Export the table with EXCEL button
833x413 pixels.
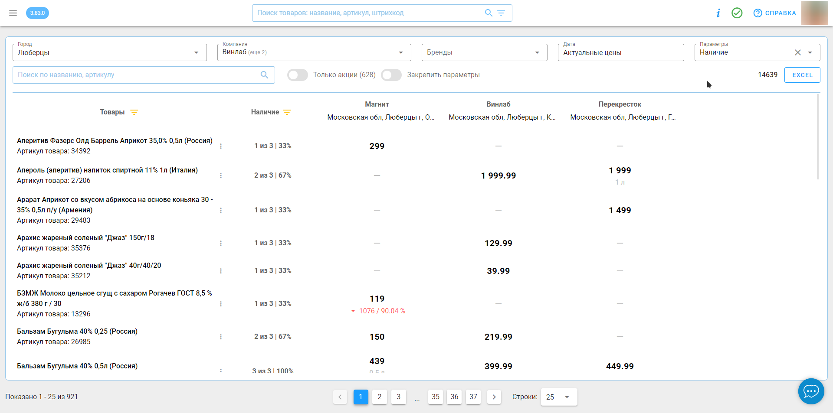tap(802, 75)
